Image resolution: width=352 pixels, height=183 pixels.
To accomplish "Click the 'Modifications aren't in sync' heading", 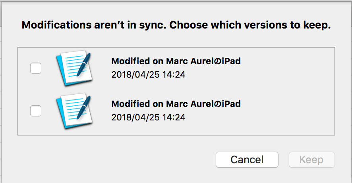I will pyautogui.click(x=94, y=25).
